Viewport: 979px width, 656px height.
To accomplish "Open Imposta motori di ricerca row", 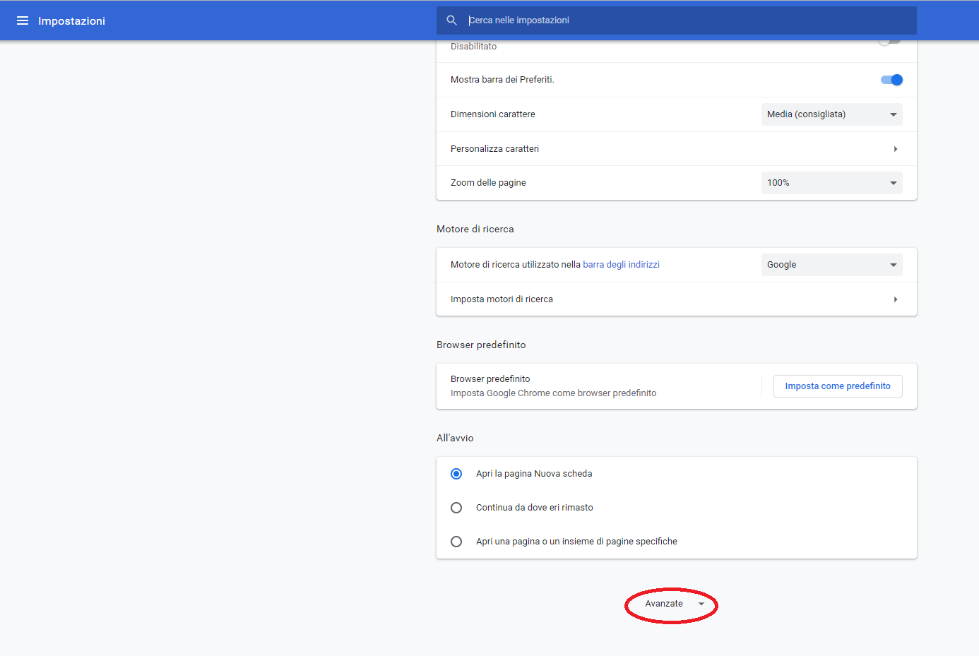I will (676, 299).
